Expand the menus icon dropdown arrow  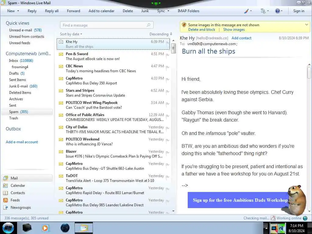[x=268, y=11]
